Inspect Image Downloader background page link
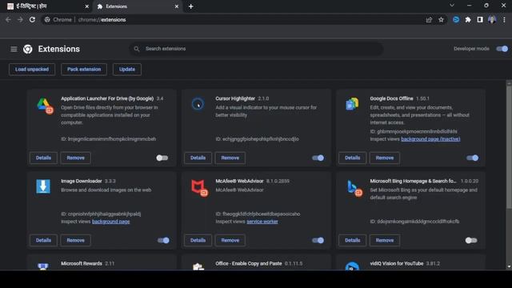The image size is (512, 288). click(x=110, y=222)
